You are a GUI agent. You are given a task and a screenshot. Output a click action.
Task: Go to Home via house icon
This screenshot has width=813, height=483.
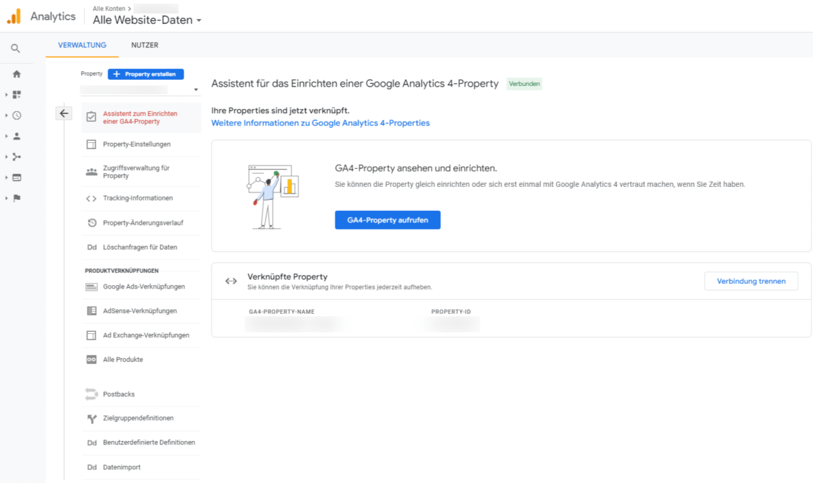click(17, 75)
